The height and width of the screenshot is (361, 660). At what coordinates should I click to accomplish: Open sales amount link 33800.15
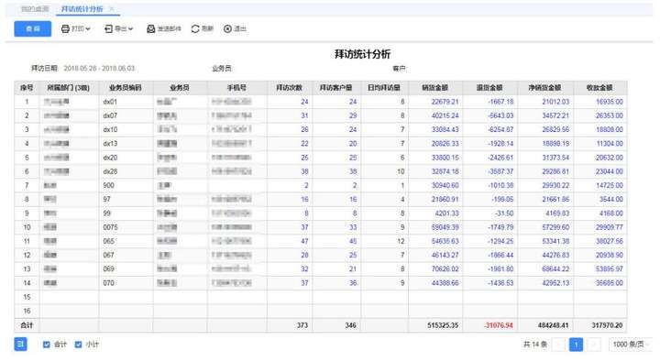(x=445, y=158)
